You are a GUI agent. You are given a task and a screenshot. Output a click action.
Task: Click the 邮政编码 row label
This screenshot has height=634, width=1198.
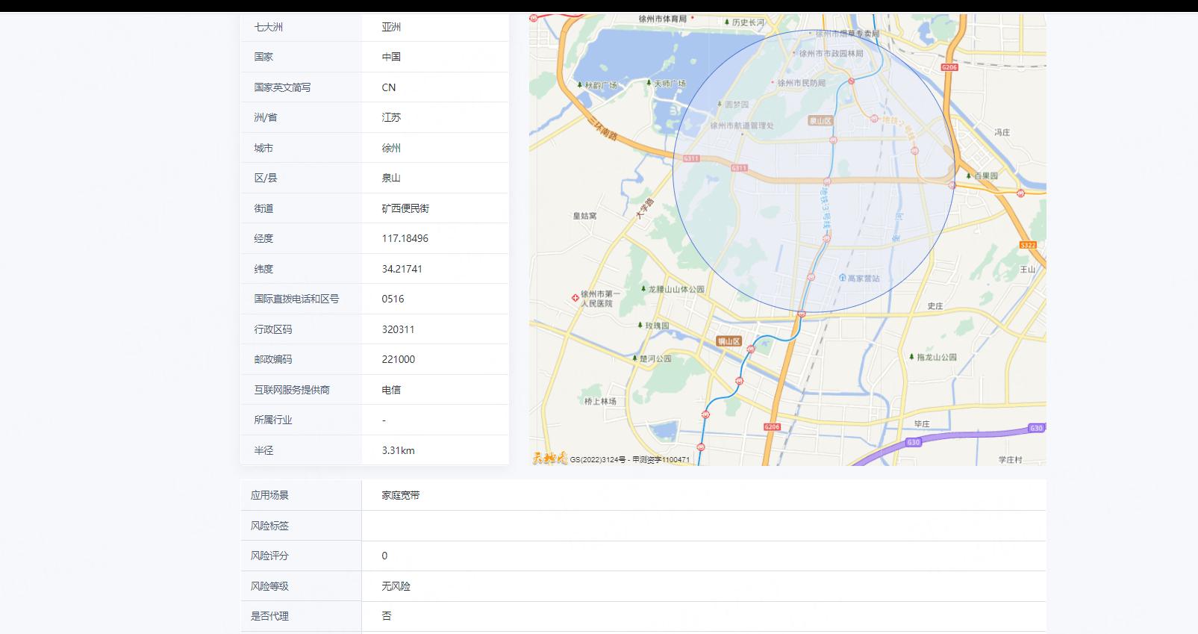[x=273, y=359]
